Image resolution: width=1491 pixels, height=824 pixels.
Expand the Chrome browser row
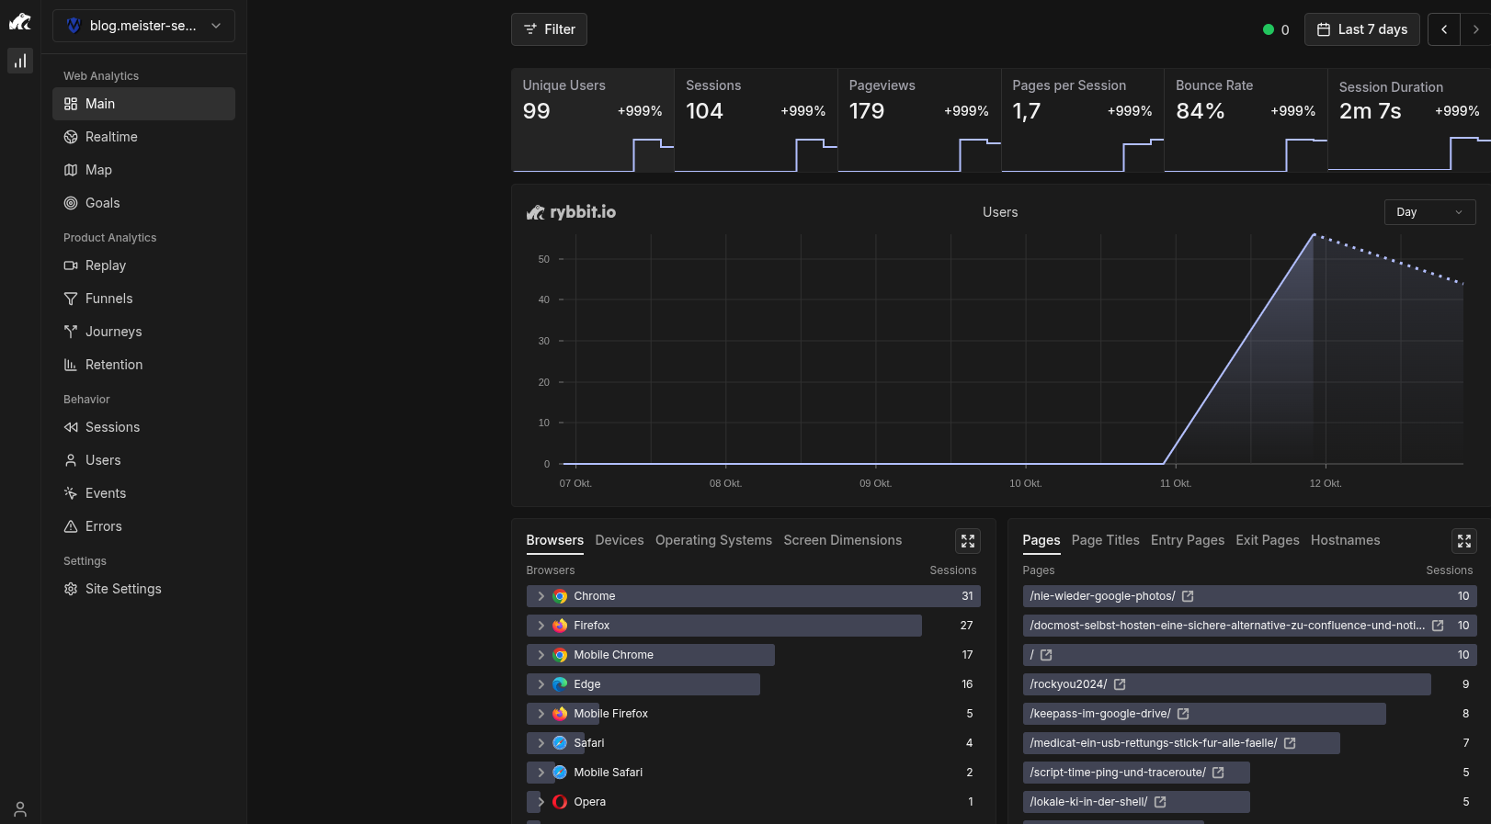point(541,596)
